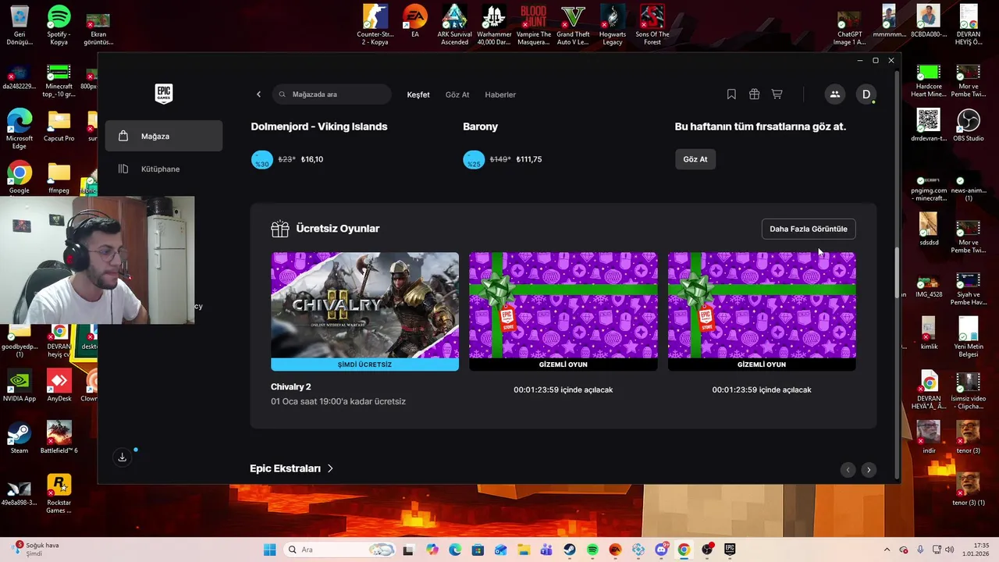
Task: Open Warhammer 40,000 Darktide desktop icon
Action: [494, 26]
